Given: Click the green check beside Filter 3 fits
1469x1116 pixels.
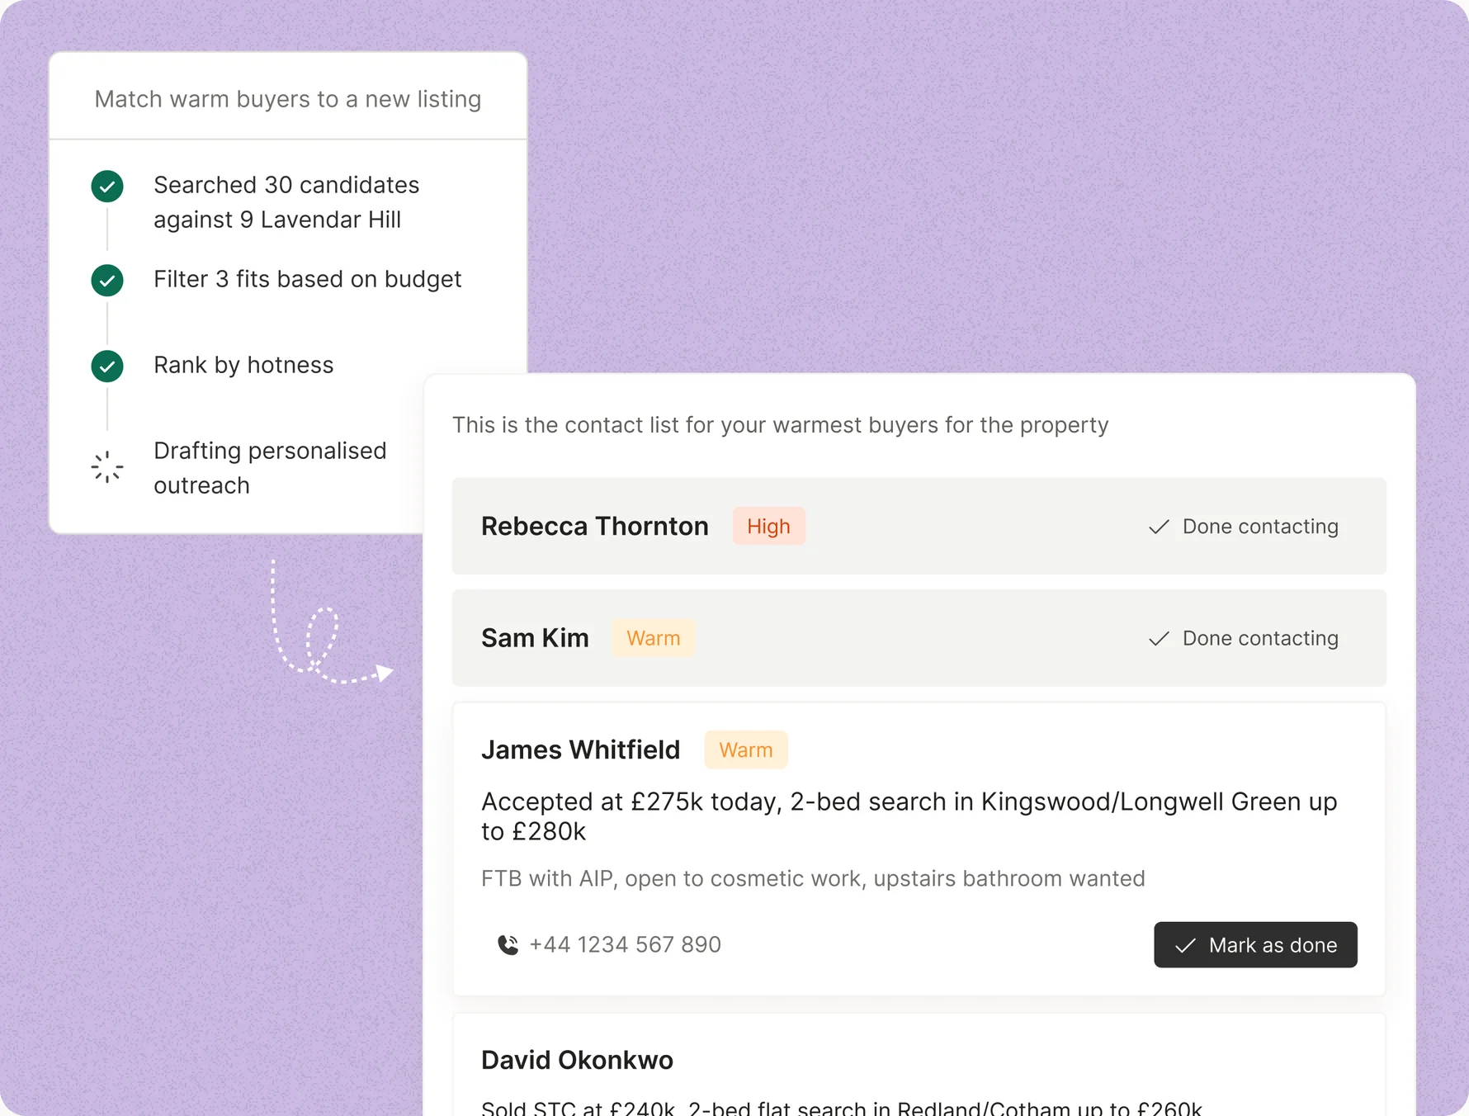Looking at the screenshot, I should point(107,281).
